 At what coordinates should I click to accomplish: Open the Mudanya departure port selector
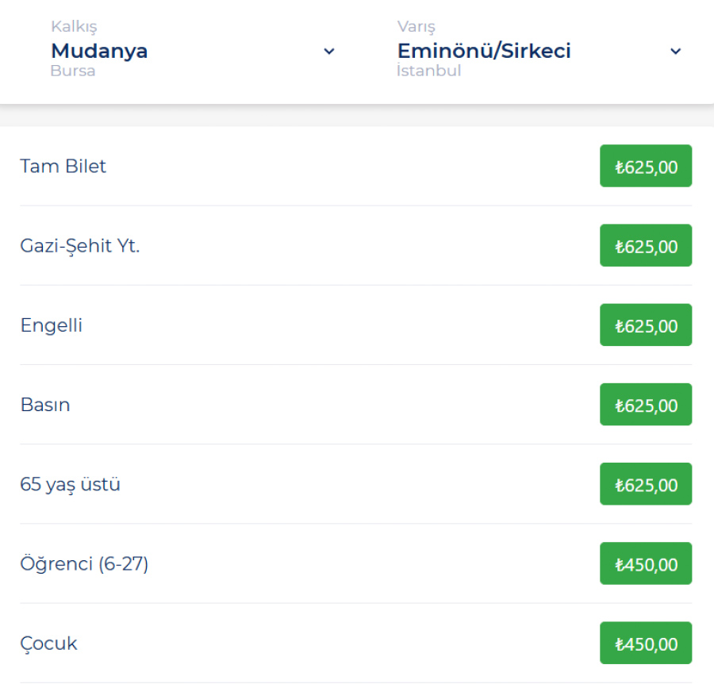(99, 51)
